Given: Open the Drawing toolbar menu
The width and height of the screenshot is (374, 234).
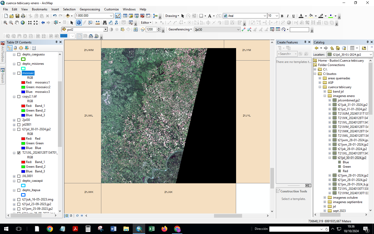Looking at the screenshot, I should 172,16.
